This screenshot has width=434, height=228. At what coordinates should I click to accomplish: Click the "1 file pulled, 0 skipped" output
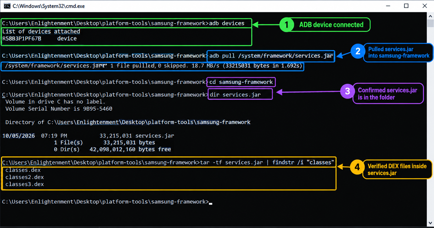tap(149, 66)
